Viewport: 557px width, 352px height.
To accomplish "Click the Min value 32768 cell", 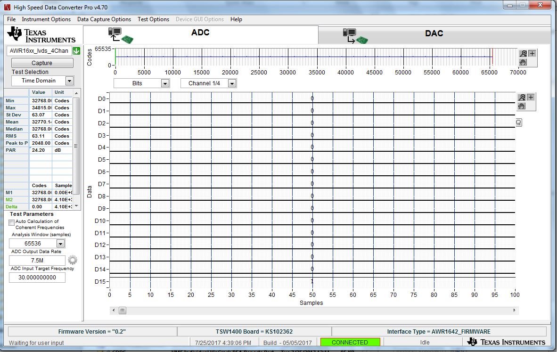I will 41,101.
